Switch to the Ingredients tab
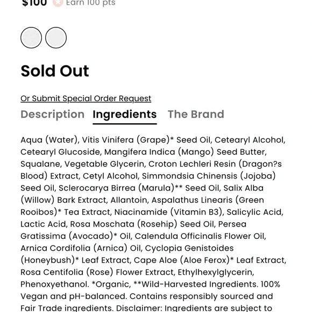This screenshot has width=312, height=312. (125, 115)
